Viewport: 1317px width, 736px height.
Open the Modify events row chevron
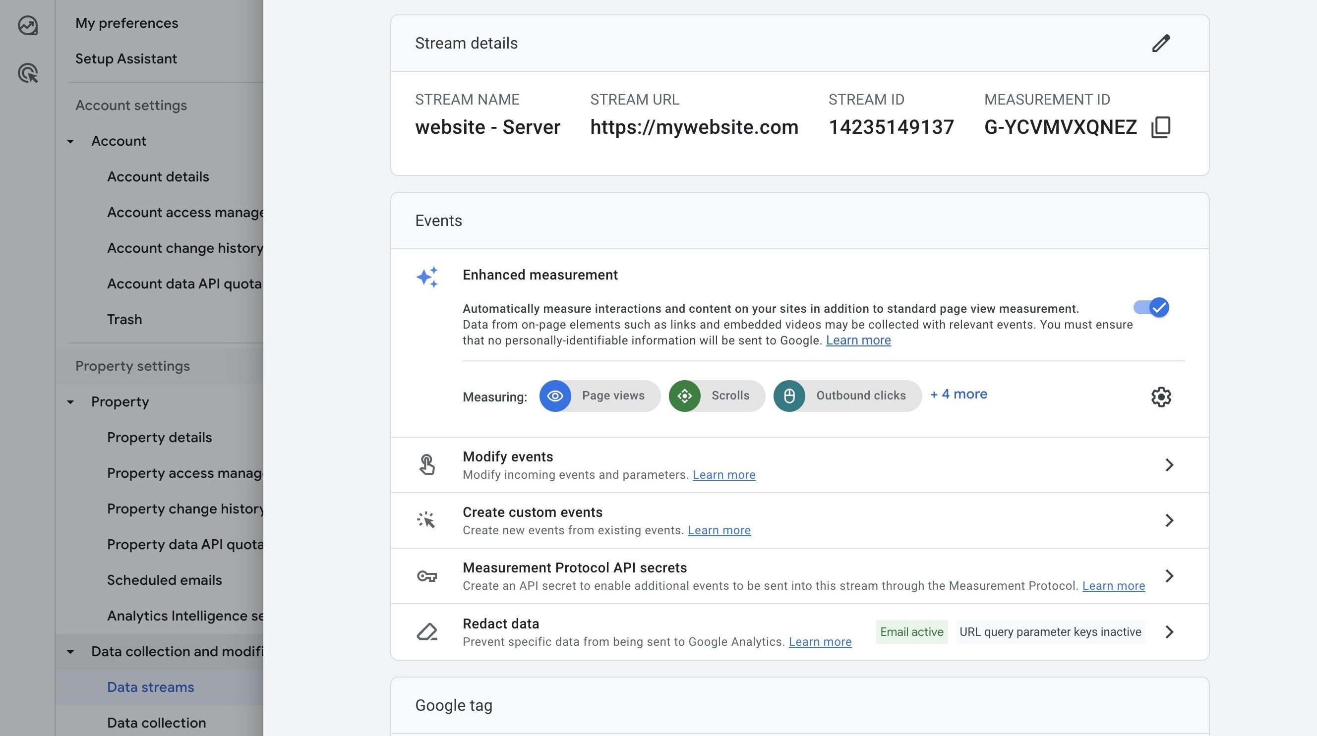(1169, 465)
